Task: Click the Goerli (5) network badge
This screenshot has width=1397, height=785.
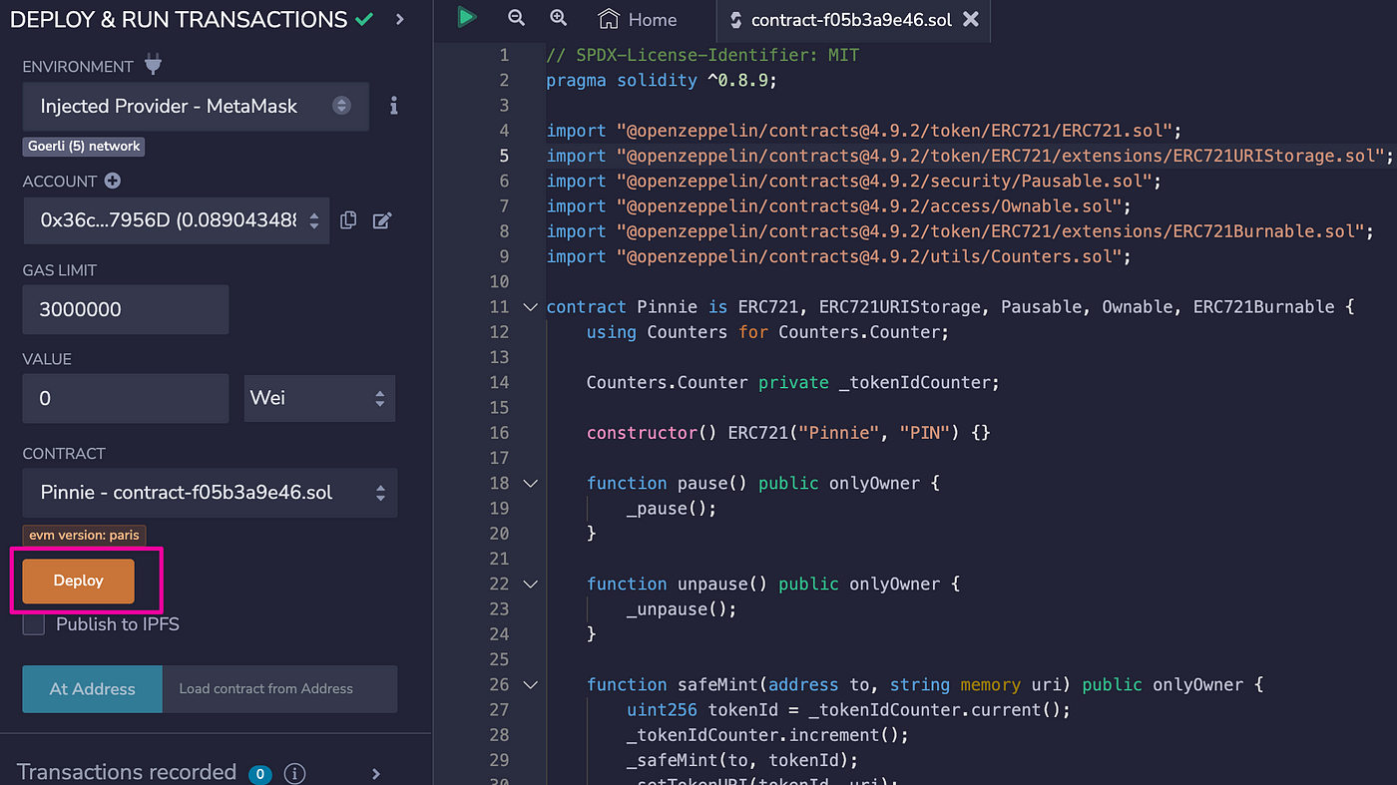Action: [x=84, y=146]
